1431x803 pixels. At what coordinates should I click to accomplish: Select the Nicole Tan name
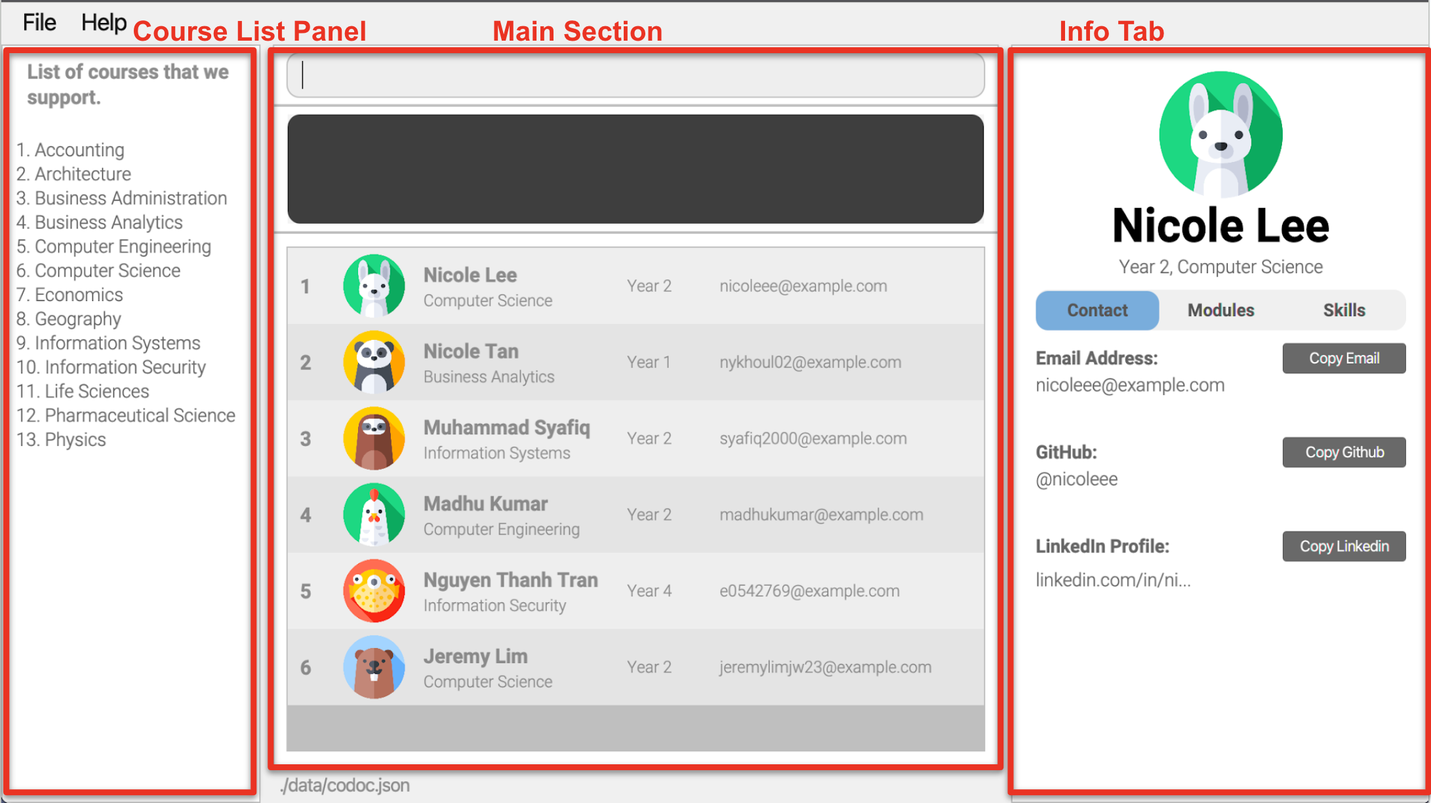pos(471,351)
